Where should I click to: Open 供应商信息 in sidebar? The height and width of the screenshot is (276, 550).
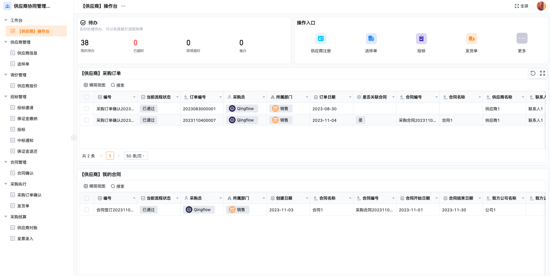[x=27, y=53]
